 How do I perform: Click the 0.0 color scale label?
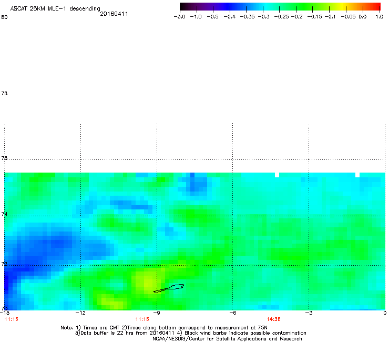click(x=363, y=17)
